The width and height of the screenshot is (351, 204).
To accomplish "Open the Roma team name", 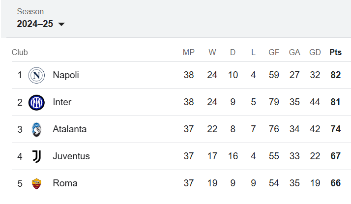I will [x=65, y=183].
